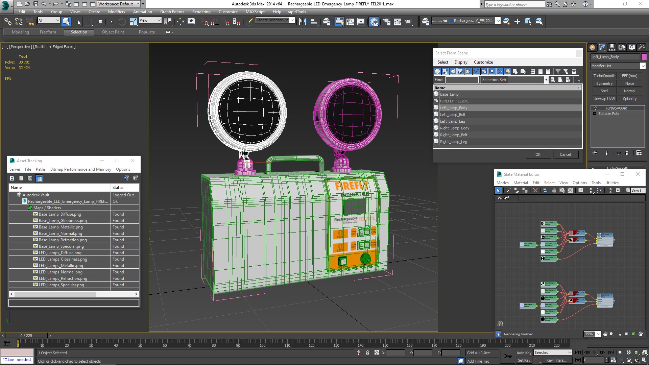Toggle Selection Lock padlock in status bar
This screenshot has height=365, width=649.
367,353
